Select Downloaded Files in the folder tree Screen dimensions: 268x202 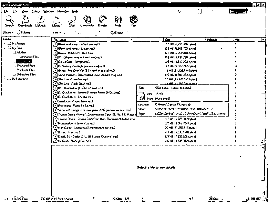pyautogui.click(x=29, y=57)
